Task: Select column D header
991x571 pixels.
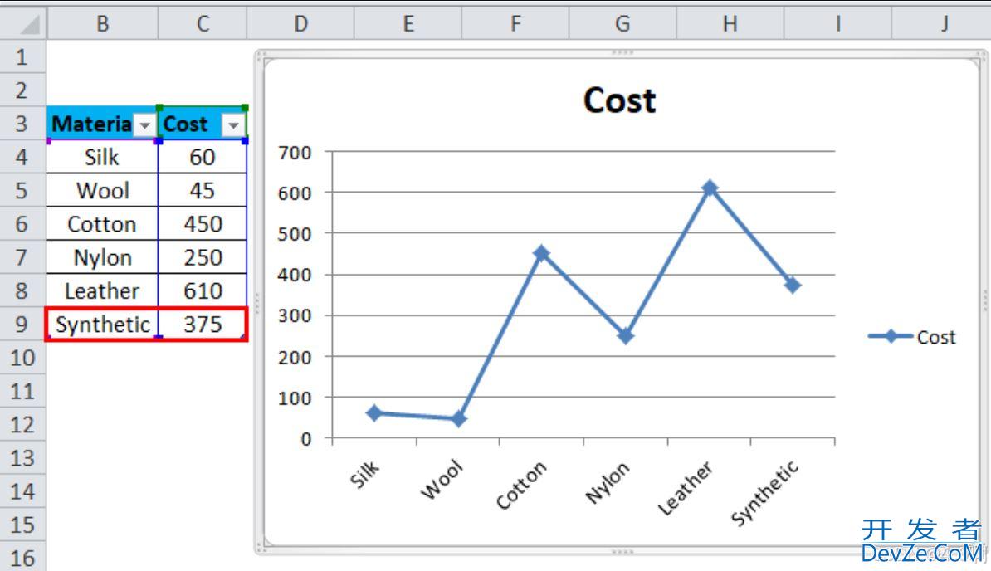Action: coord(300,24)
